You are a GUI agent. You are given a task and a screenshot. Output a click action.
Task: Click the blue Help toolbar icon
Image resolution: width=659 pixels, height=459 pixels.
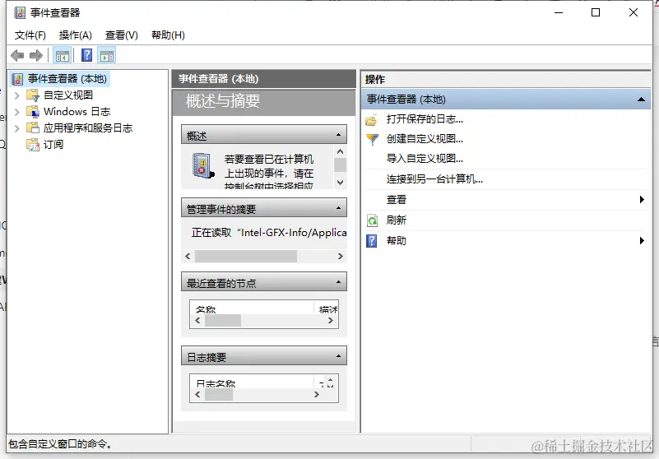(x=86, y=55)
